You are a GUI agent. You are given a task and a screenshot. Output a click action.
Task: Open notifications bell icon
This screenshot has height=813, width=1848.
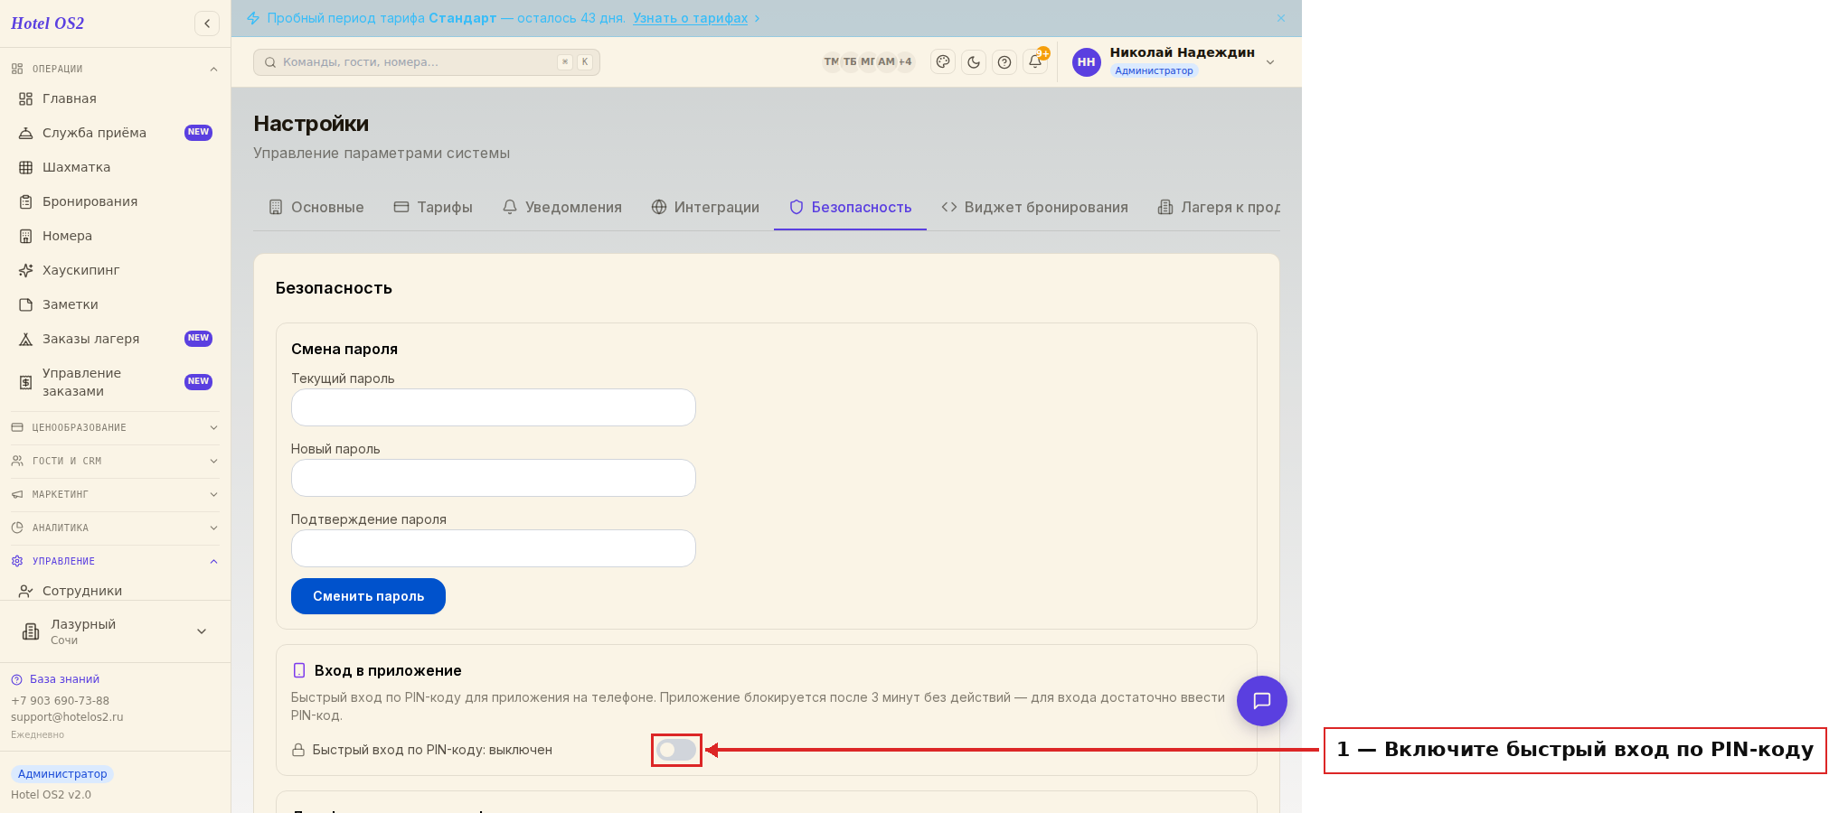pos(1035,62)
